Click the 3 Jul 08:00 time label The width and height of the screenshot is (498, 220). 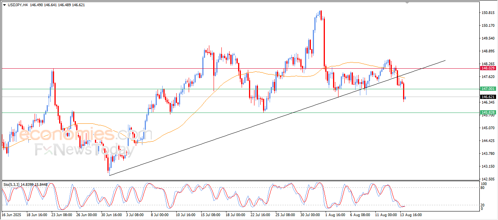135,215
